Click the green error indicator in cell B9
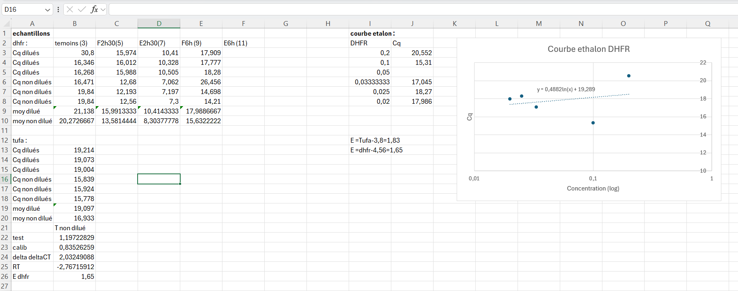 point(55,107)
